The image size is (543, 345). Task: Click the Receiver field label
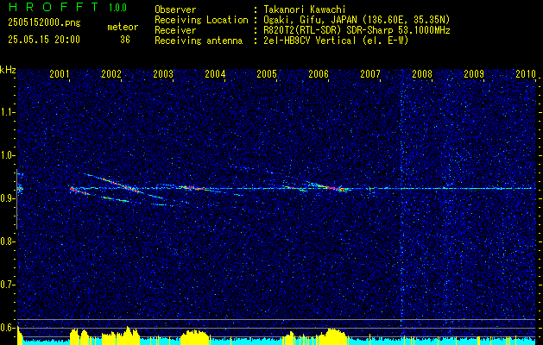pos(175,30)
